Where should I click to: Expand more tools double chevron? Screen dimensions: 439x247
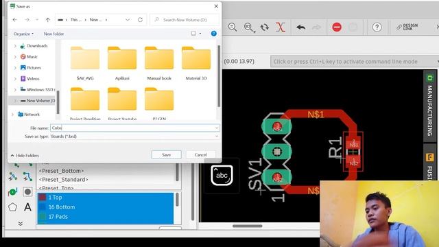point(21,224)
